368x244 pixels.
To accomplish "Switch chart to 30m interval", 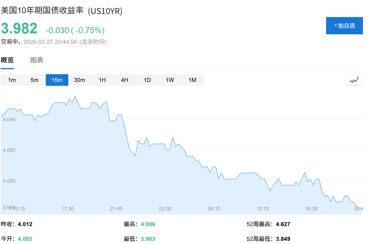I will coord(79,80).
